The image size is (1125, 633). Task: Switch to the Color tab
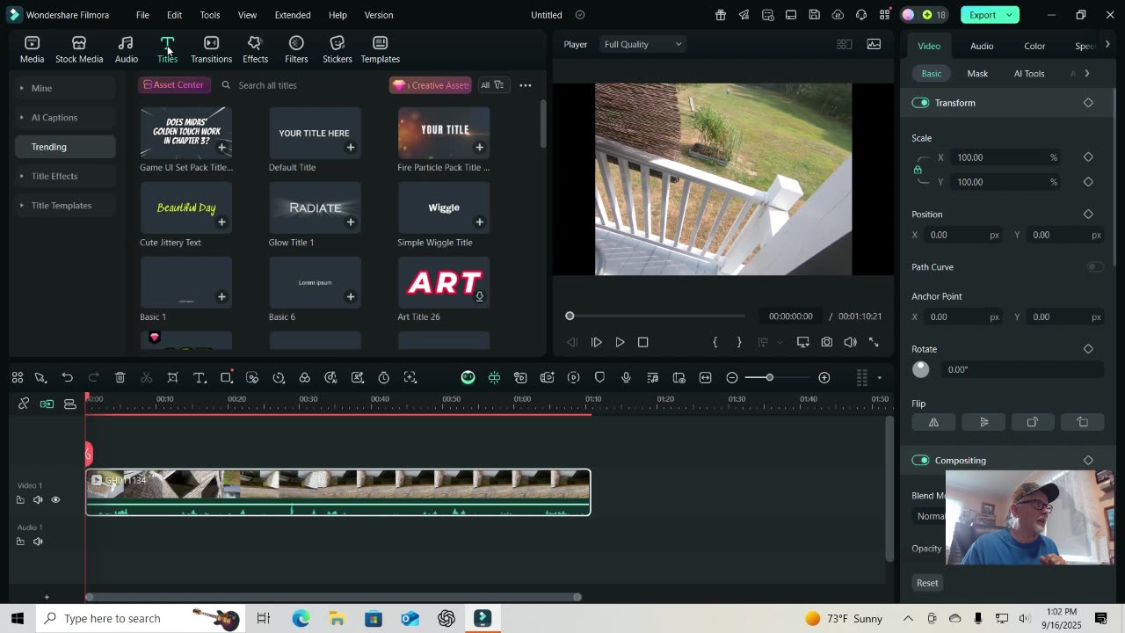click(x=1034, y=46)
